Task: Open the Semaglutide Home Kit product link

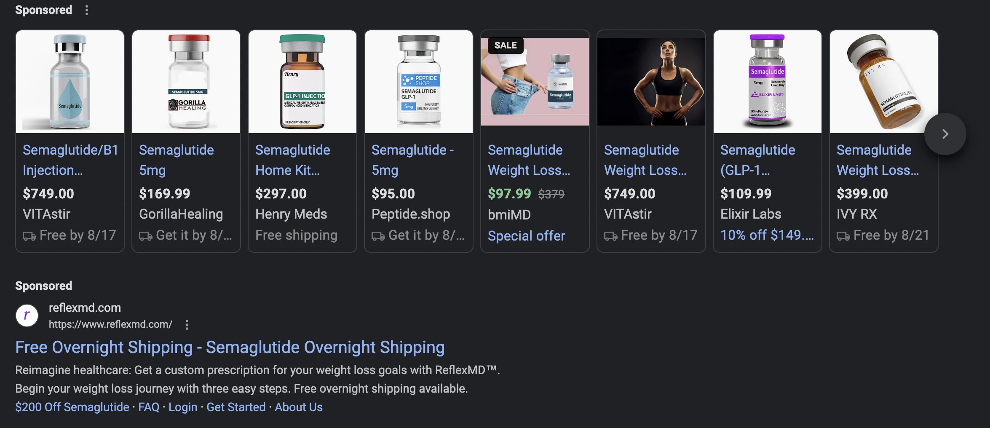Action: tap(292, 160)
